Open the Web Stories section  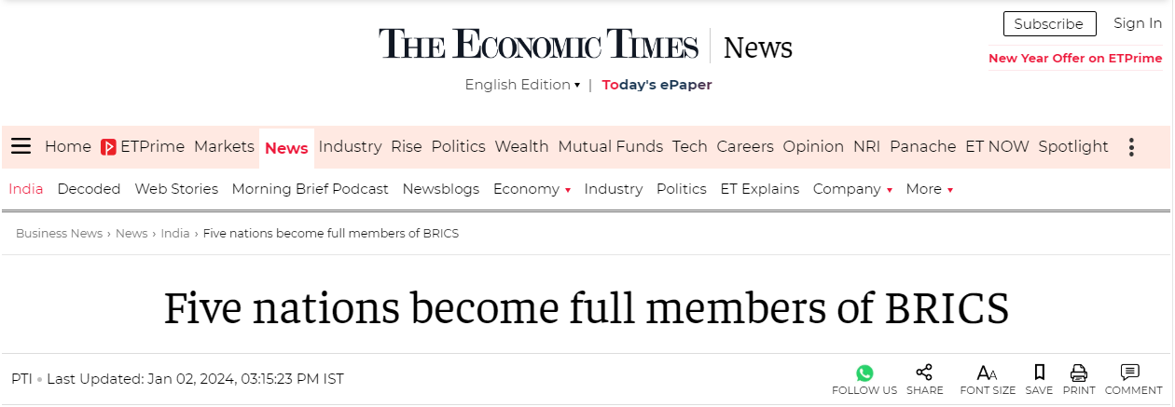(176, 189)
